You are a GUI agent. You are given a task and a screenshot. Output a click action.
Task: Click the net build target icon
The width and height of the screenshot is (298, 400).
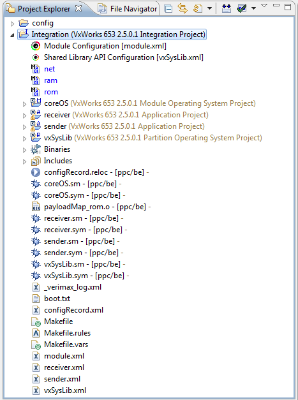tap(36, 69)
